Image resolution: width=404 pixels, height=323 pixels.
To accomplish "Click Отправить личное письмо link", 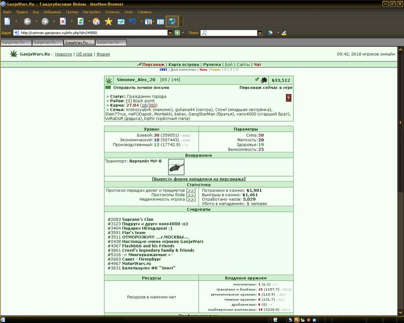I will (x=141, y=88).
